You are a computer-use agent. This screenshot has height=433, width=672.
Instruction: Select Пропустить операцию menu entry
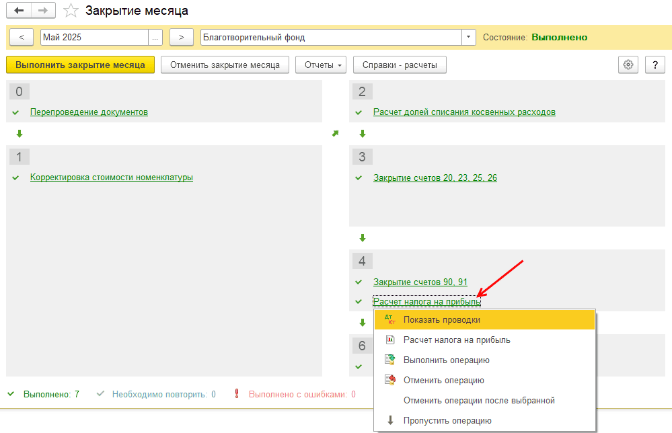[x=447, y=420]
